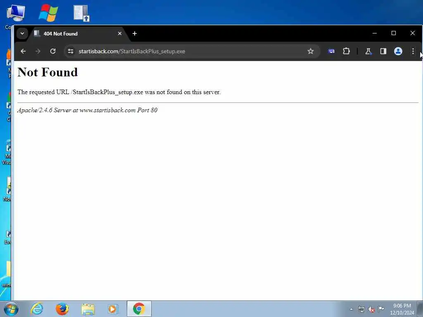Viewport: 423px width, 317px height.
Task: Show hidden tray icons arrow
Action: click(351, 310)
